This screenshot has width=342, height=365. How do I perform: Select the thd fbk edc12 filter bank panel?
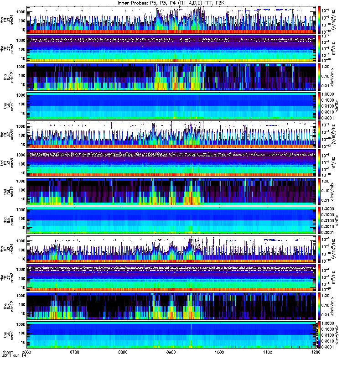tap(171, 192)
